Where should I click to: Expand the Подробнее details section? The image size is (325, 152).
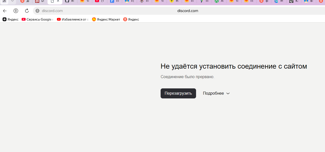click(x=216, y=93)
